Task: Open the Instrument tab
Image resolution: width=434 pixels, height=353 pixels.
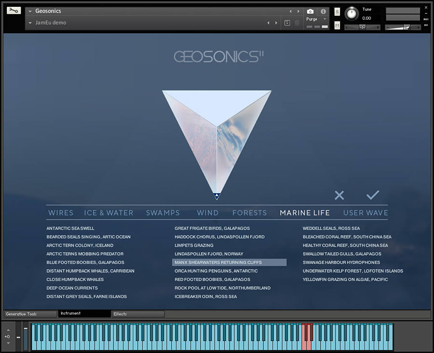Action: [84, 313]
